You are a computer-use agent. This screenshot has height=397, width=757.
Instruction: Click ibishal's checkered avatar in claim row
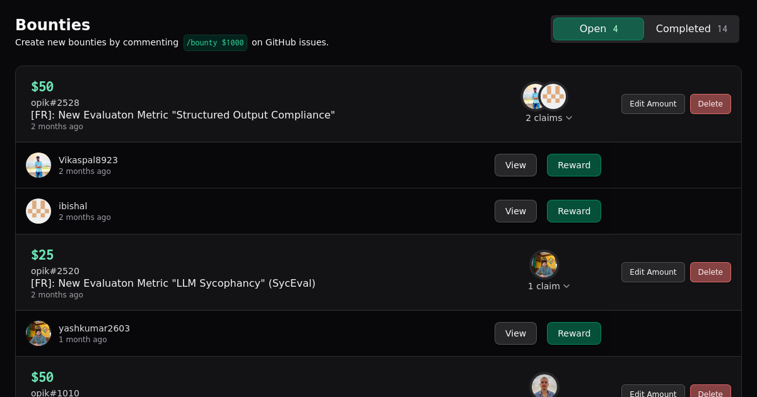(38, 211)
